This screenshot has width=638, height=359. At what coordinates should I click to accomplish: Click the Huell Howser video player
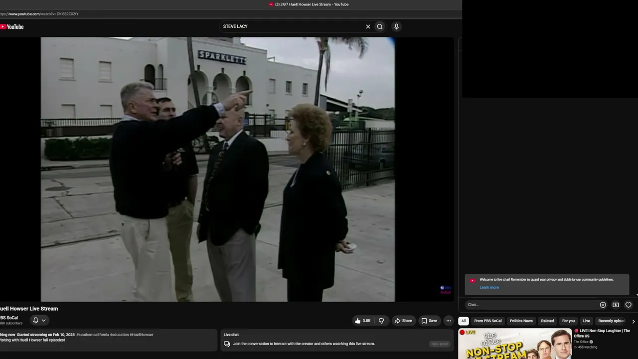pyautogui.click(x=227, y=170)
